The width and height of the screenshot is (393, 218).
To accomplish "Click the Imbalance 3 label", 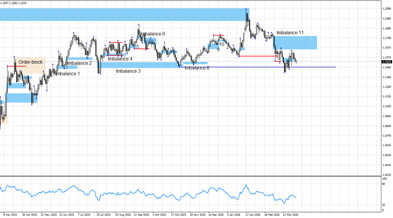I will pos(128,71).
